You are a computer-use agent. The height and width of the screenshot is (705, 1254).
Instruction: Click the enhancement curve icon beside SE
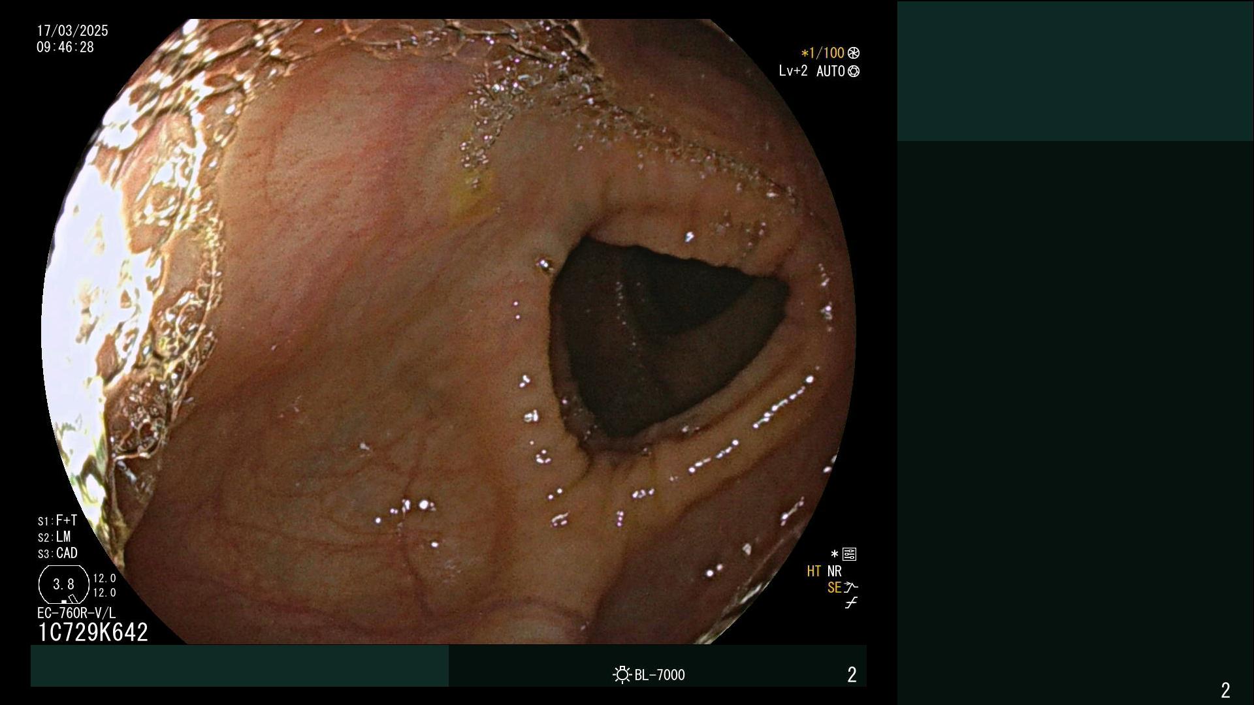click(851, 587)
